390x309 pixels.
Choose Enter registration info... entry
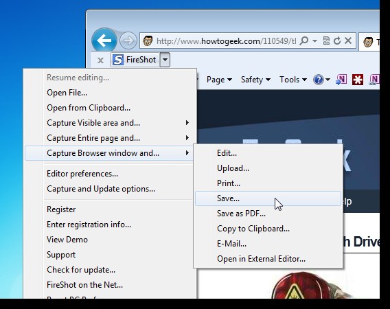tap(109, 225)
